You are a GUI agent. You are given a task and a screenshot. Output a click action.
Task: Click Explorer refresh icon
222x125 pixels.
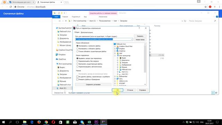[185, 21]
